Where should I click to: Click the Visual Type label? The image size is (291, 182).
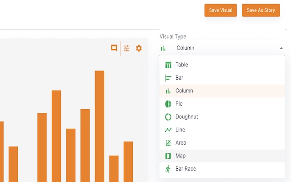pos(173,36)
